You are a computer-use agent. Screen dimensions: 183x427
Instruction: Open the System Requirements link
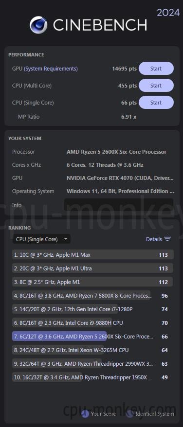pyautogui.click(x=51, y=69)
